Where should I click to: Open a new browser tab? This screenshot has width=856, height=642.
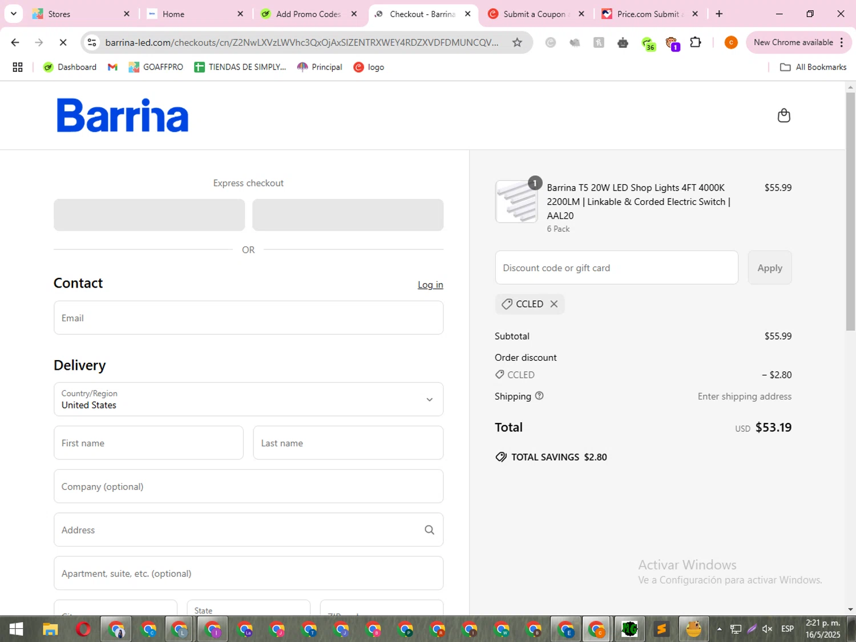719,14
